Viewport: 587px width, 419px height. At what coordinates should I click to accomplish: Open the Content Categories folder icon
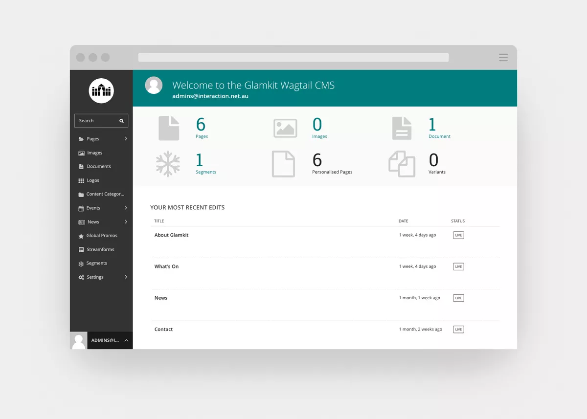pyautogui.click(x=81, y=194)
